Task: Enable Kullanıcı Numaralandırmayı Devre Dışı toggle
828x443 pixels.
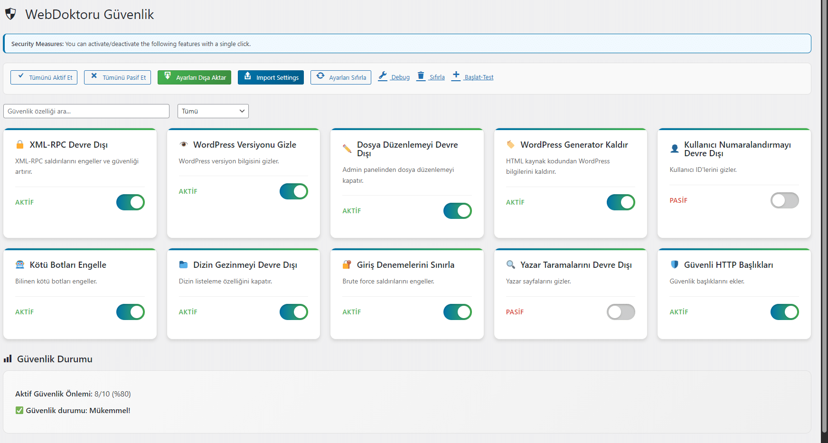Action: pyautogui.click(x=785, y=200)
